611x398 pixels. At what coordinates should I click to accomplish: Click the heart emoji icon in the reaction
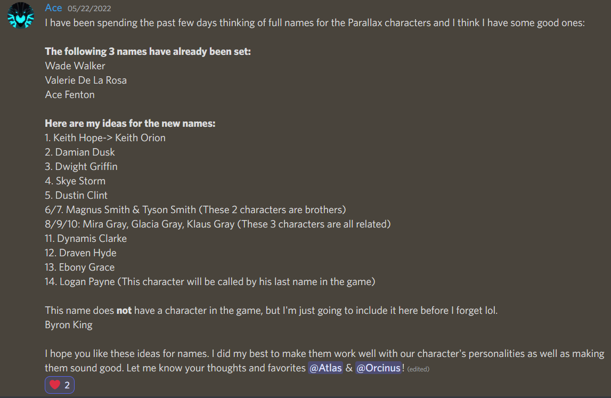tap(55, 385)
